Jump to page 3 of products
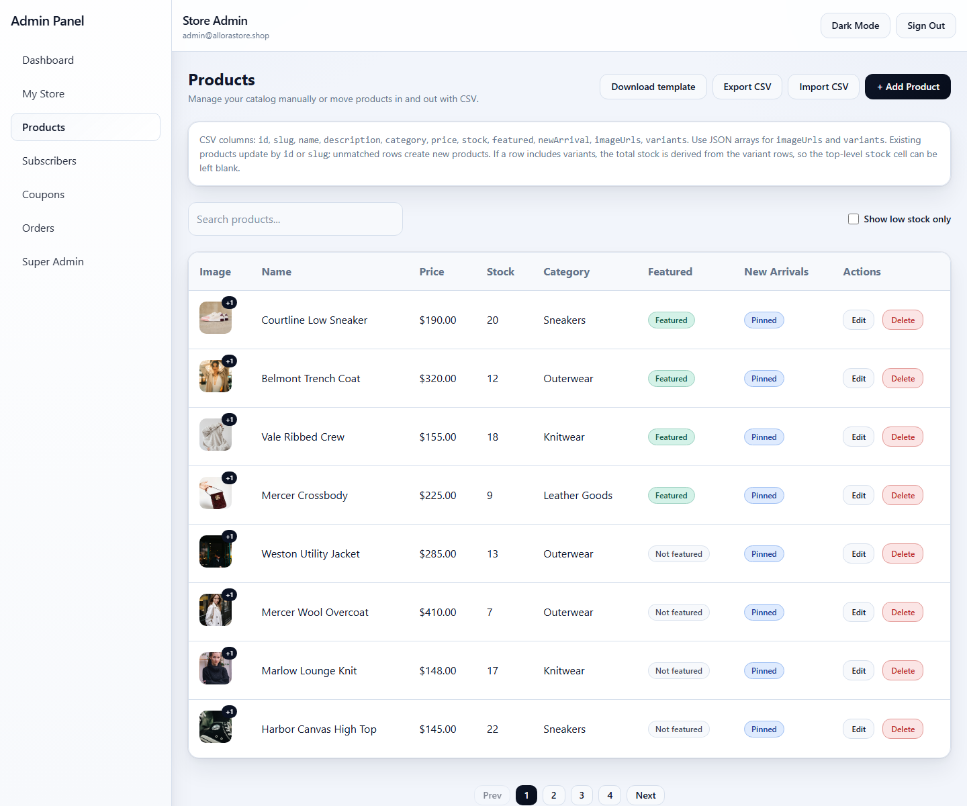 582,795
